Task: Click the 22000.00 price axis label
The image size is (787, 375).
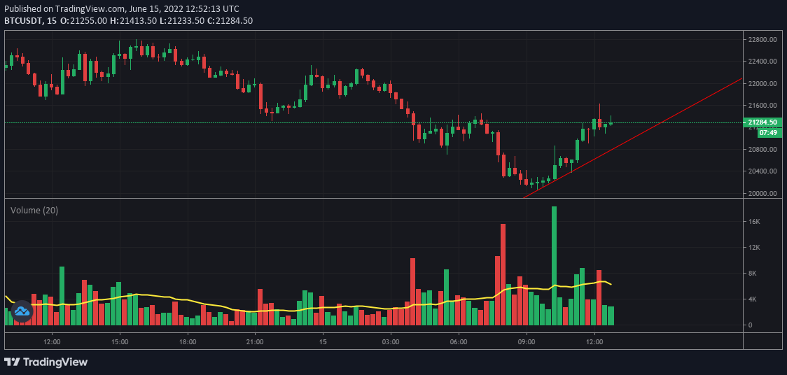Action: tap(763, 84)
